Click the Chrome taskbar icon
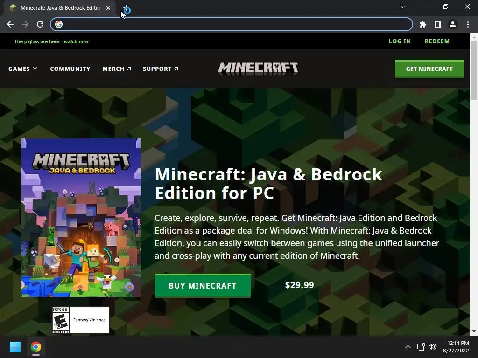Screen dimensions: 478x358 pyautogui.click(x=36, y=347)
